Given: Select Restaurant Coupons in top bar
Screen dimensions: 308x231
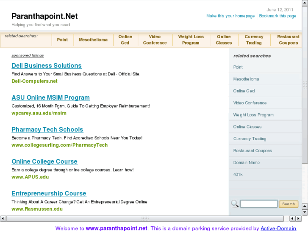Looking at the screenshot, I should [x=289, y=40].
